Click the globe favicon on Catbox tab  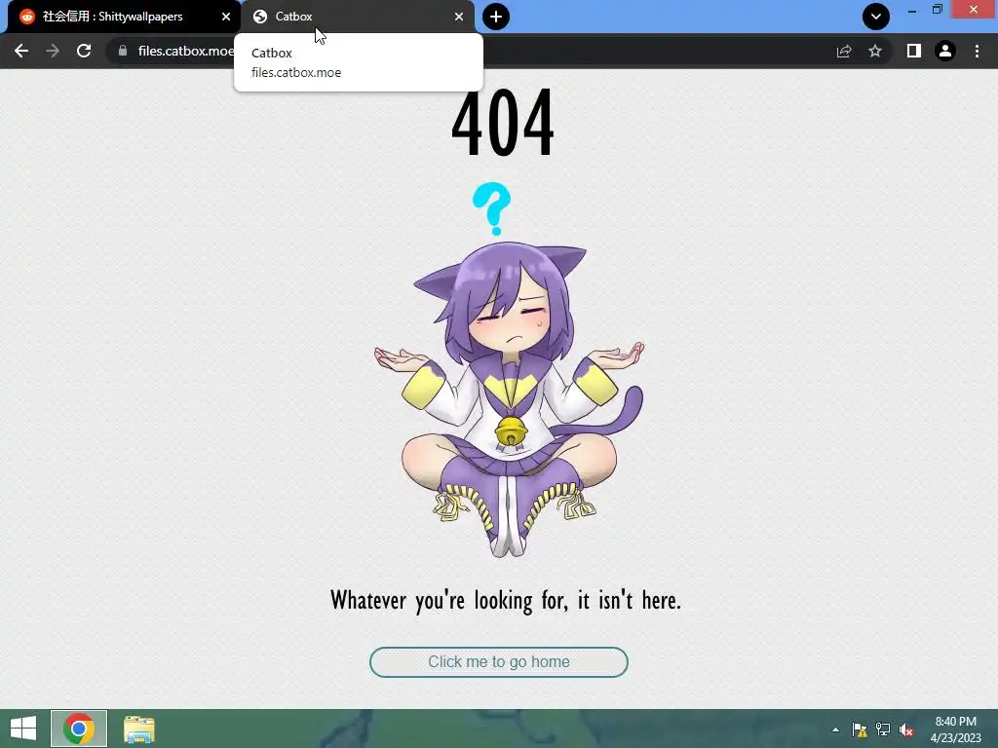pos(259,17)
